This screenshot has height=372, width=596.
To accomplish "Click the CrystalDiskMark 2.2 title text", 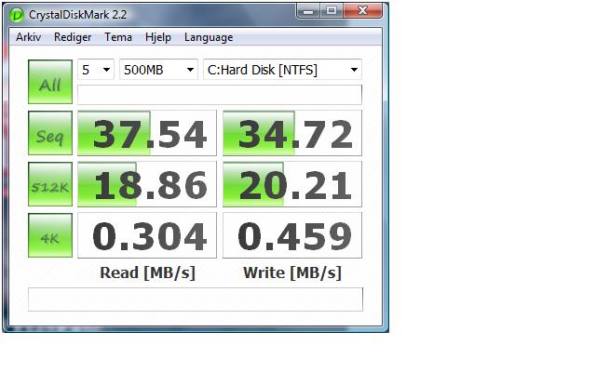I will click(x=77, y=15).
